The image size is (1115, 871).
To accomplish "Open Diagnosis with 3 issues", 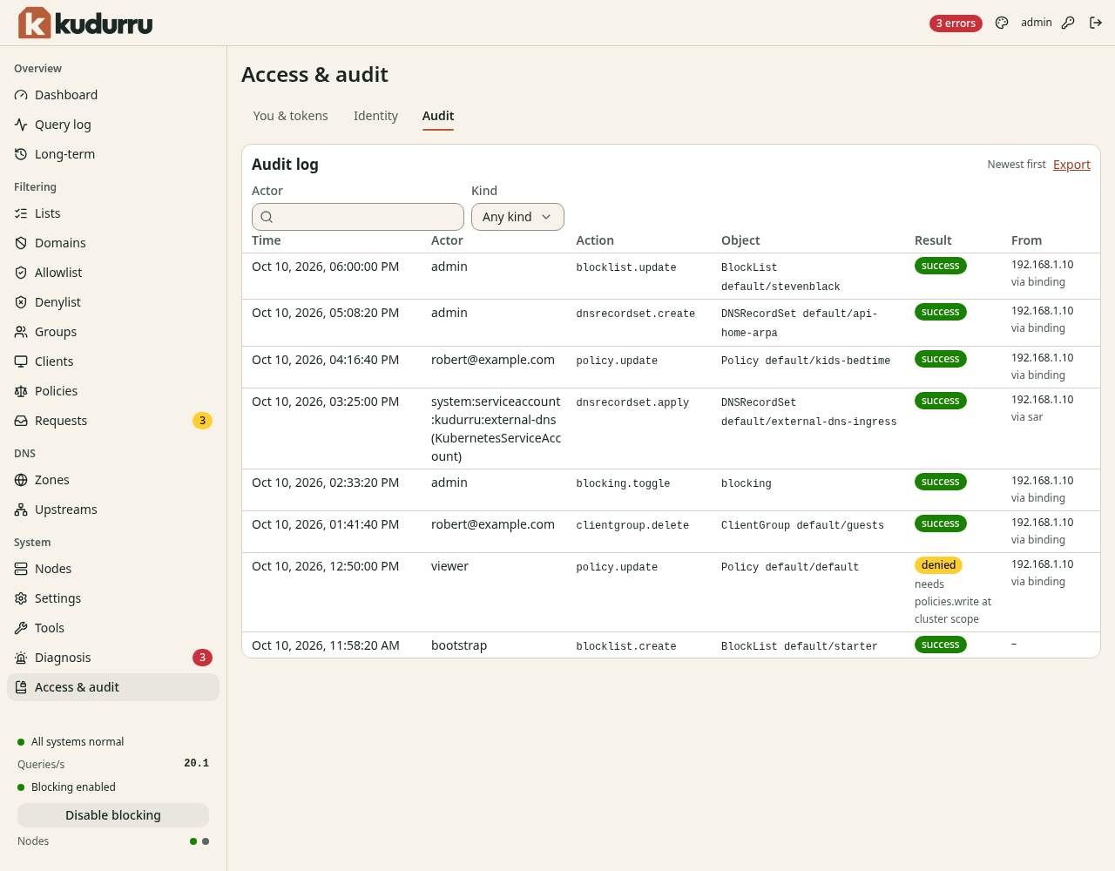I will coord(113,658).
